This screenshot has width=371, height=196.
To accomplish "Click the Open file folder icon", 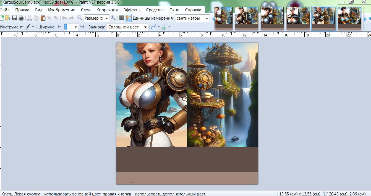I will [x=7, y=18].
